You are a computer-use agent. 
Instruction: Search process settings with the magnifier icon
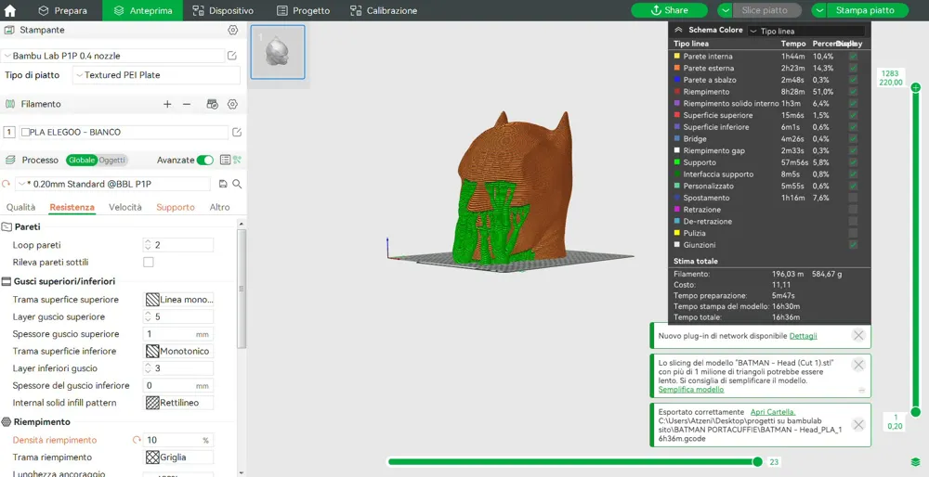[x=237, y=184]
